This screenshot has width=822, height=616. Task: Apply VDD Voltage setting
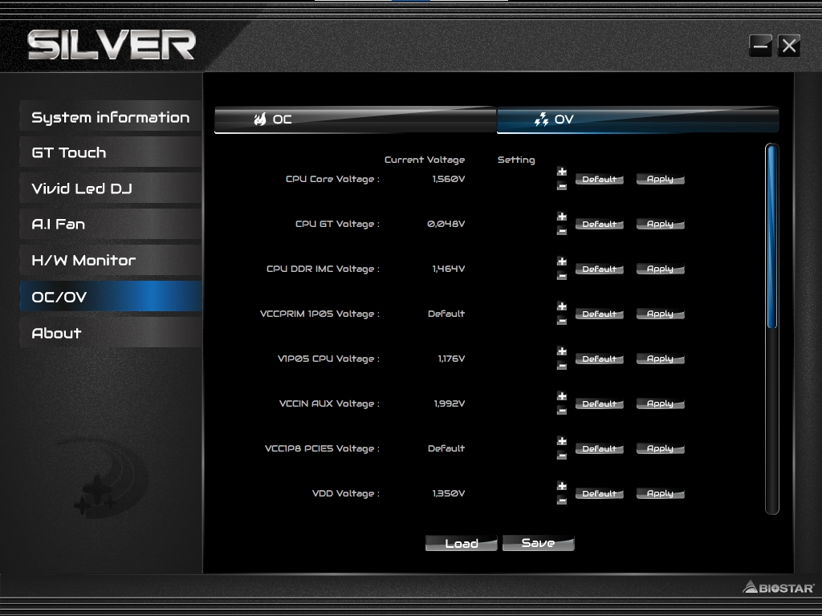[660, 494]
